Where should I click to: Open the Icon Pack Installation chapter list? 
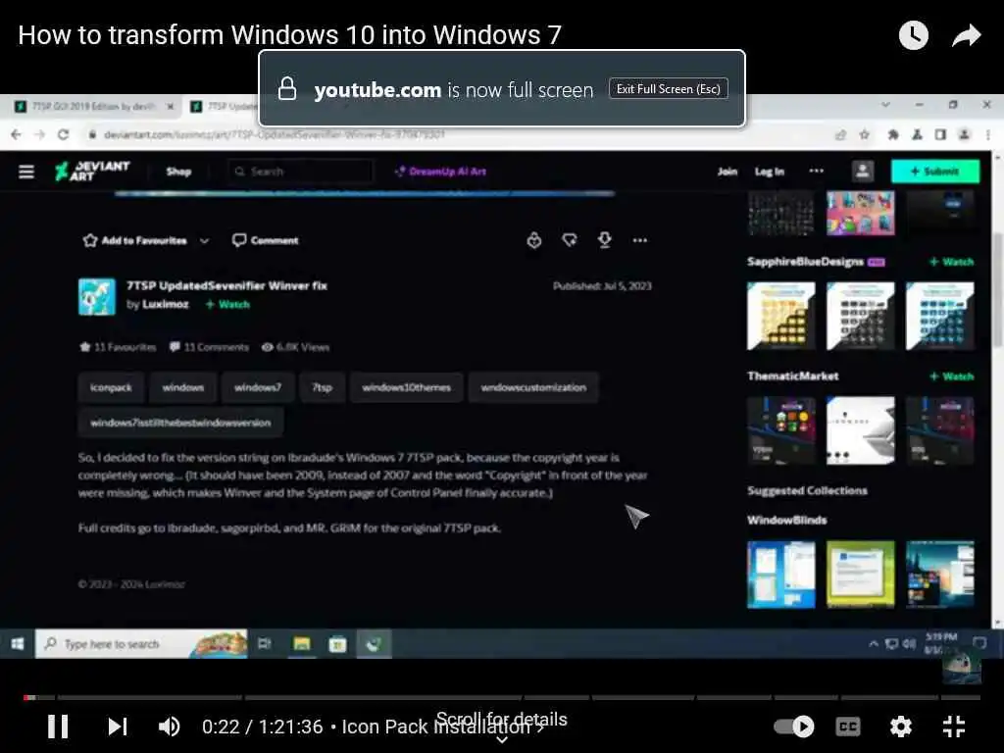coord(442,727)
